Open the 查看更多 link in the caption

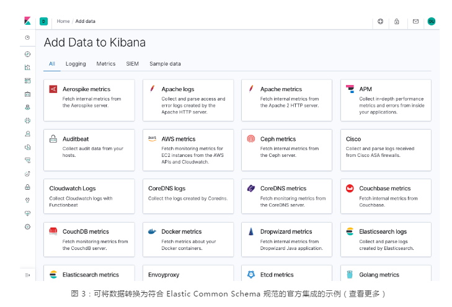pyautogui.click(x=364, y=294)
